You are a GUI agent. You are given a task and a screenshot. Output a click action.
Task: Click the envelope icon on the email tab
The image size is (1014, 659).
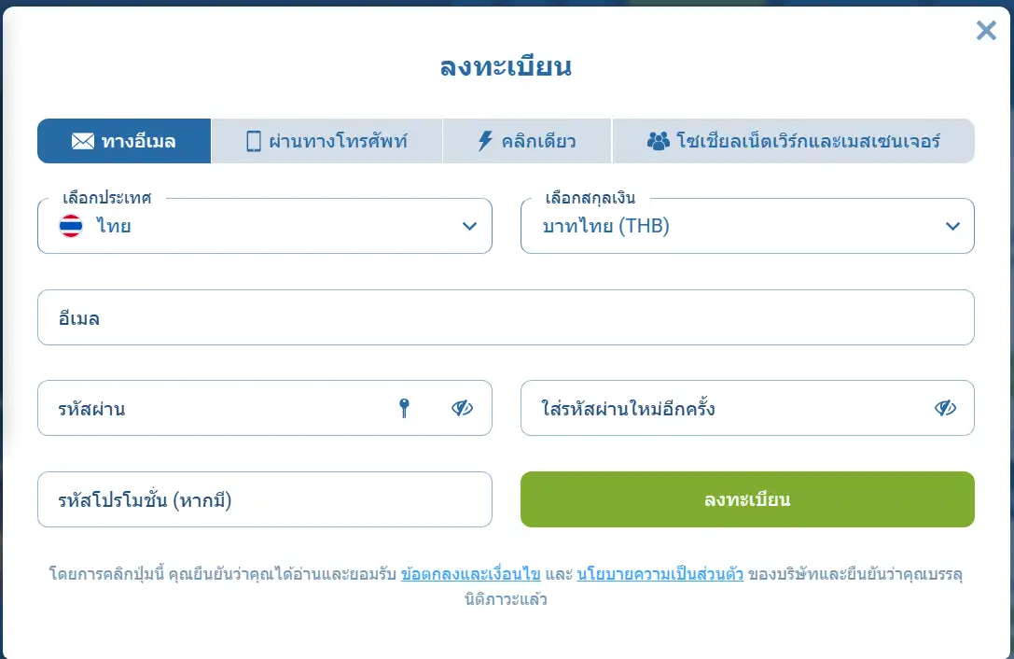[83, 142]
